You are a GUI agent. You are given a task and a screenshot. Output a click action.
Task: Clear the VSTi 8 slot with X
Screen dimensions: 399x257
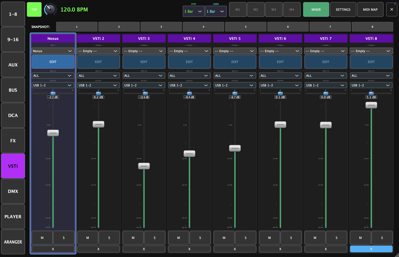tap(371, 249)
